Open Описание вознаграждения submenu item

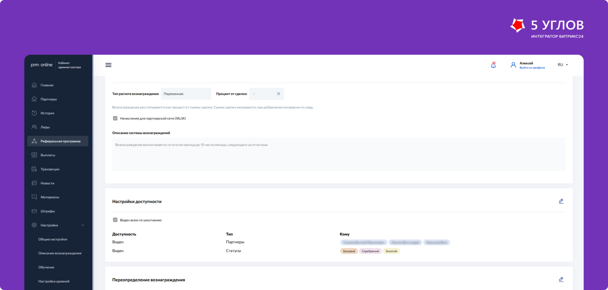(x=60, y=253)
